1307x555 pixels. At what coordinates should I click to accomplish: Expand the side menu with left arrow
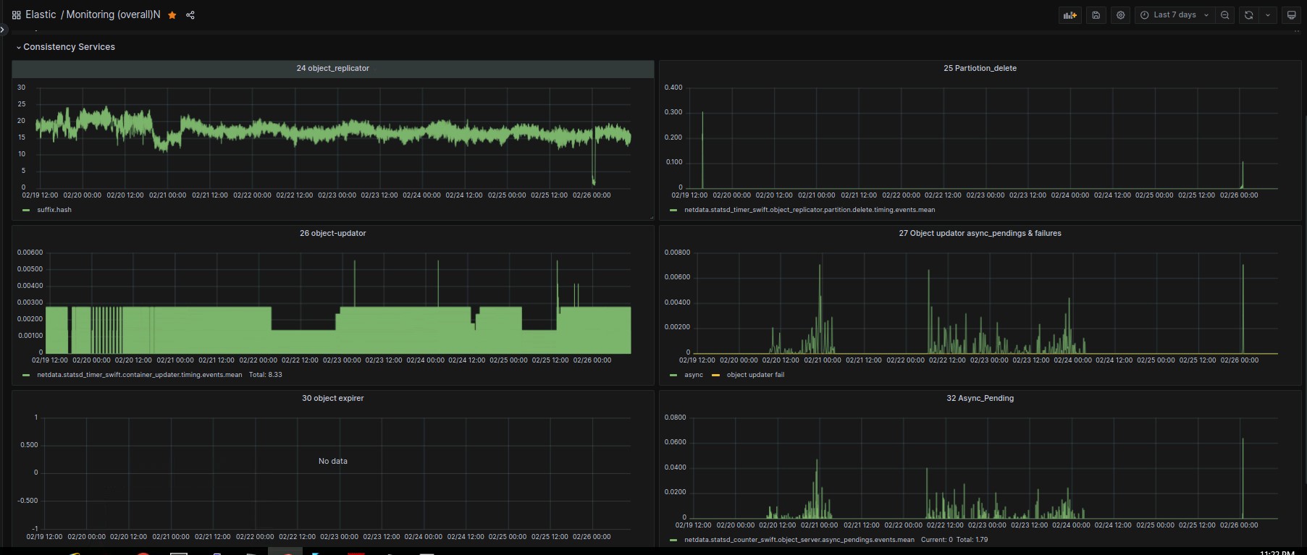(3, 30)
